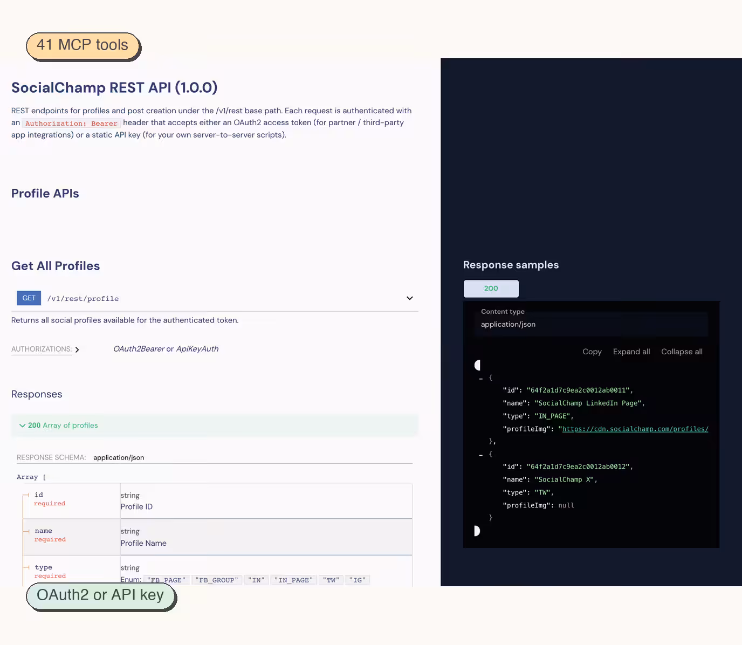Click the id field row in schema

(x=217, y=501)
